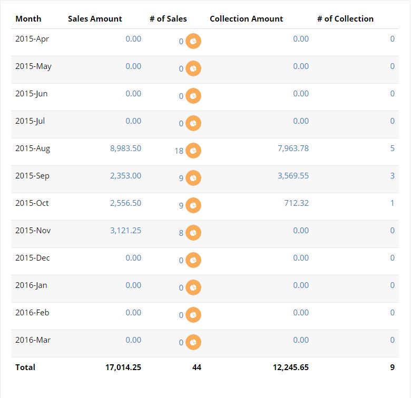Open the pie chart icon for 2015-Jul
This screenshot has width=411, height=398.
(193, 123)
